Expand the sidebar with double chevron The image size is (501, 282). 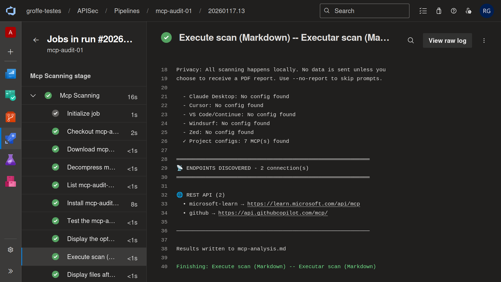click(10, 271)
